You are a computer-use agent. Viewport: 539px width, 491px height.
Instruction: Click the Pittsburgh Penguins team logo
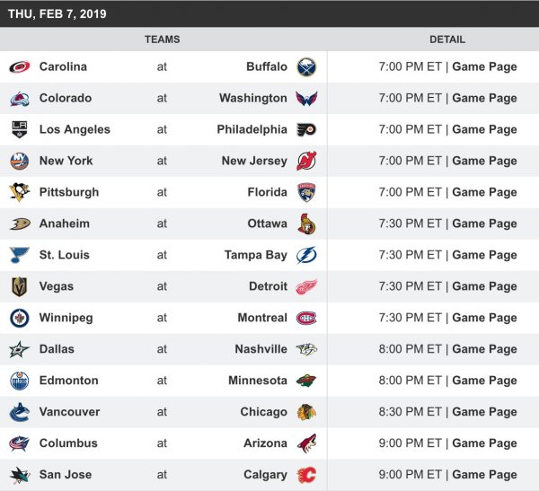pos(20,192)
